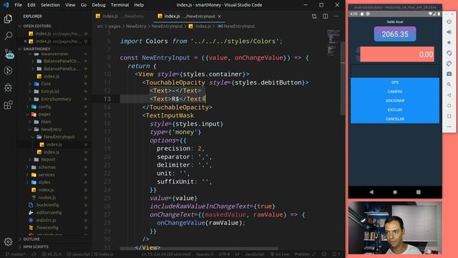Tap EXCLUIR button in emulator app
Screen dimensions: 458x258
click(395, 110)
